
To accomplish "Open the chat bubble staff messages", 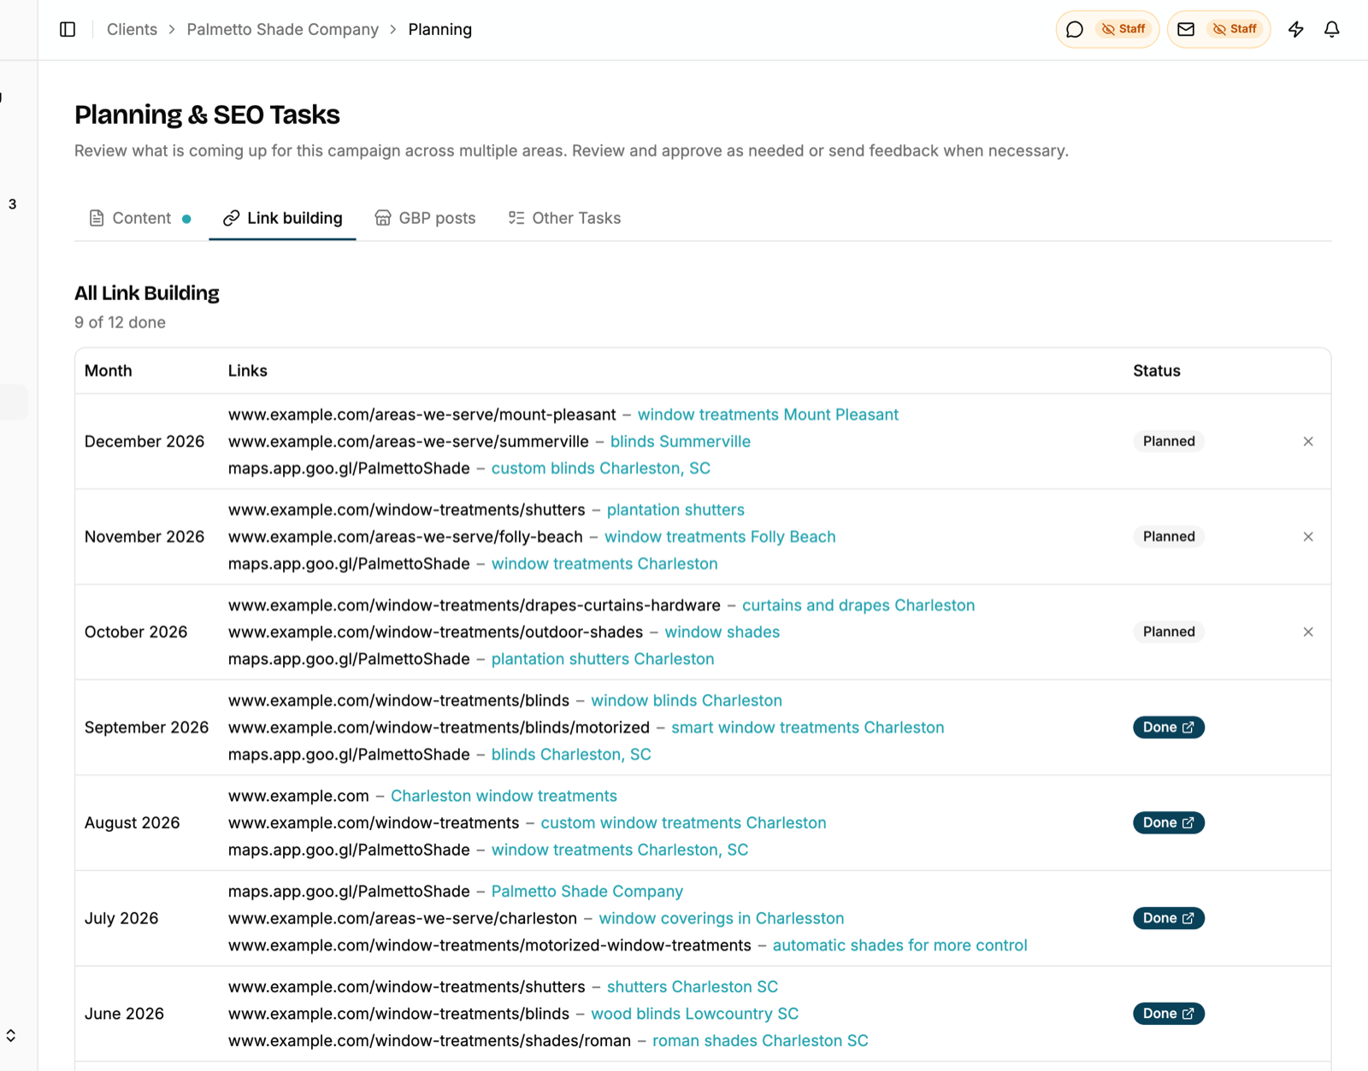I will point(1107,30).
